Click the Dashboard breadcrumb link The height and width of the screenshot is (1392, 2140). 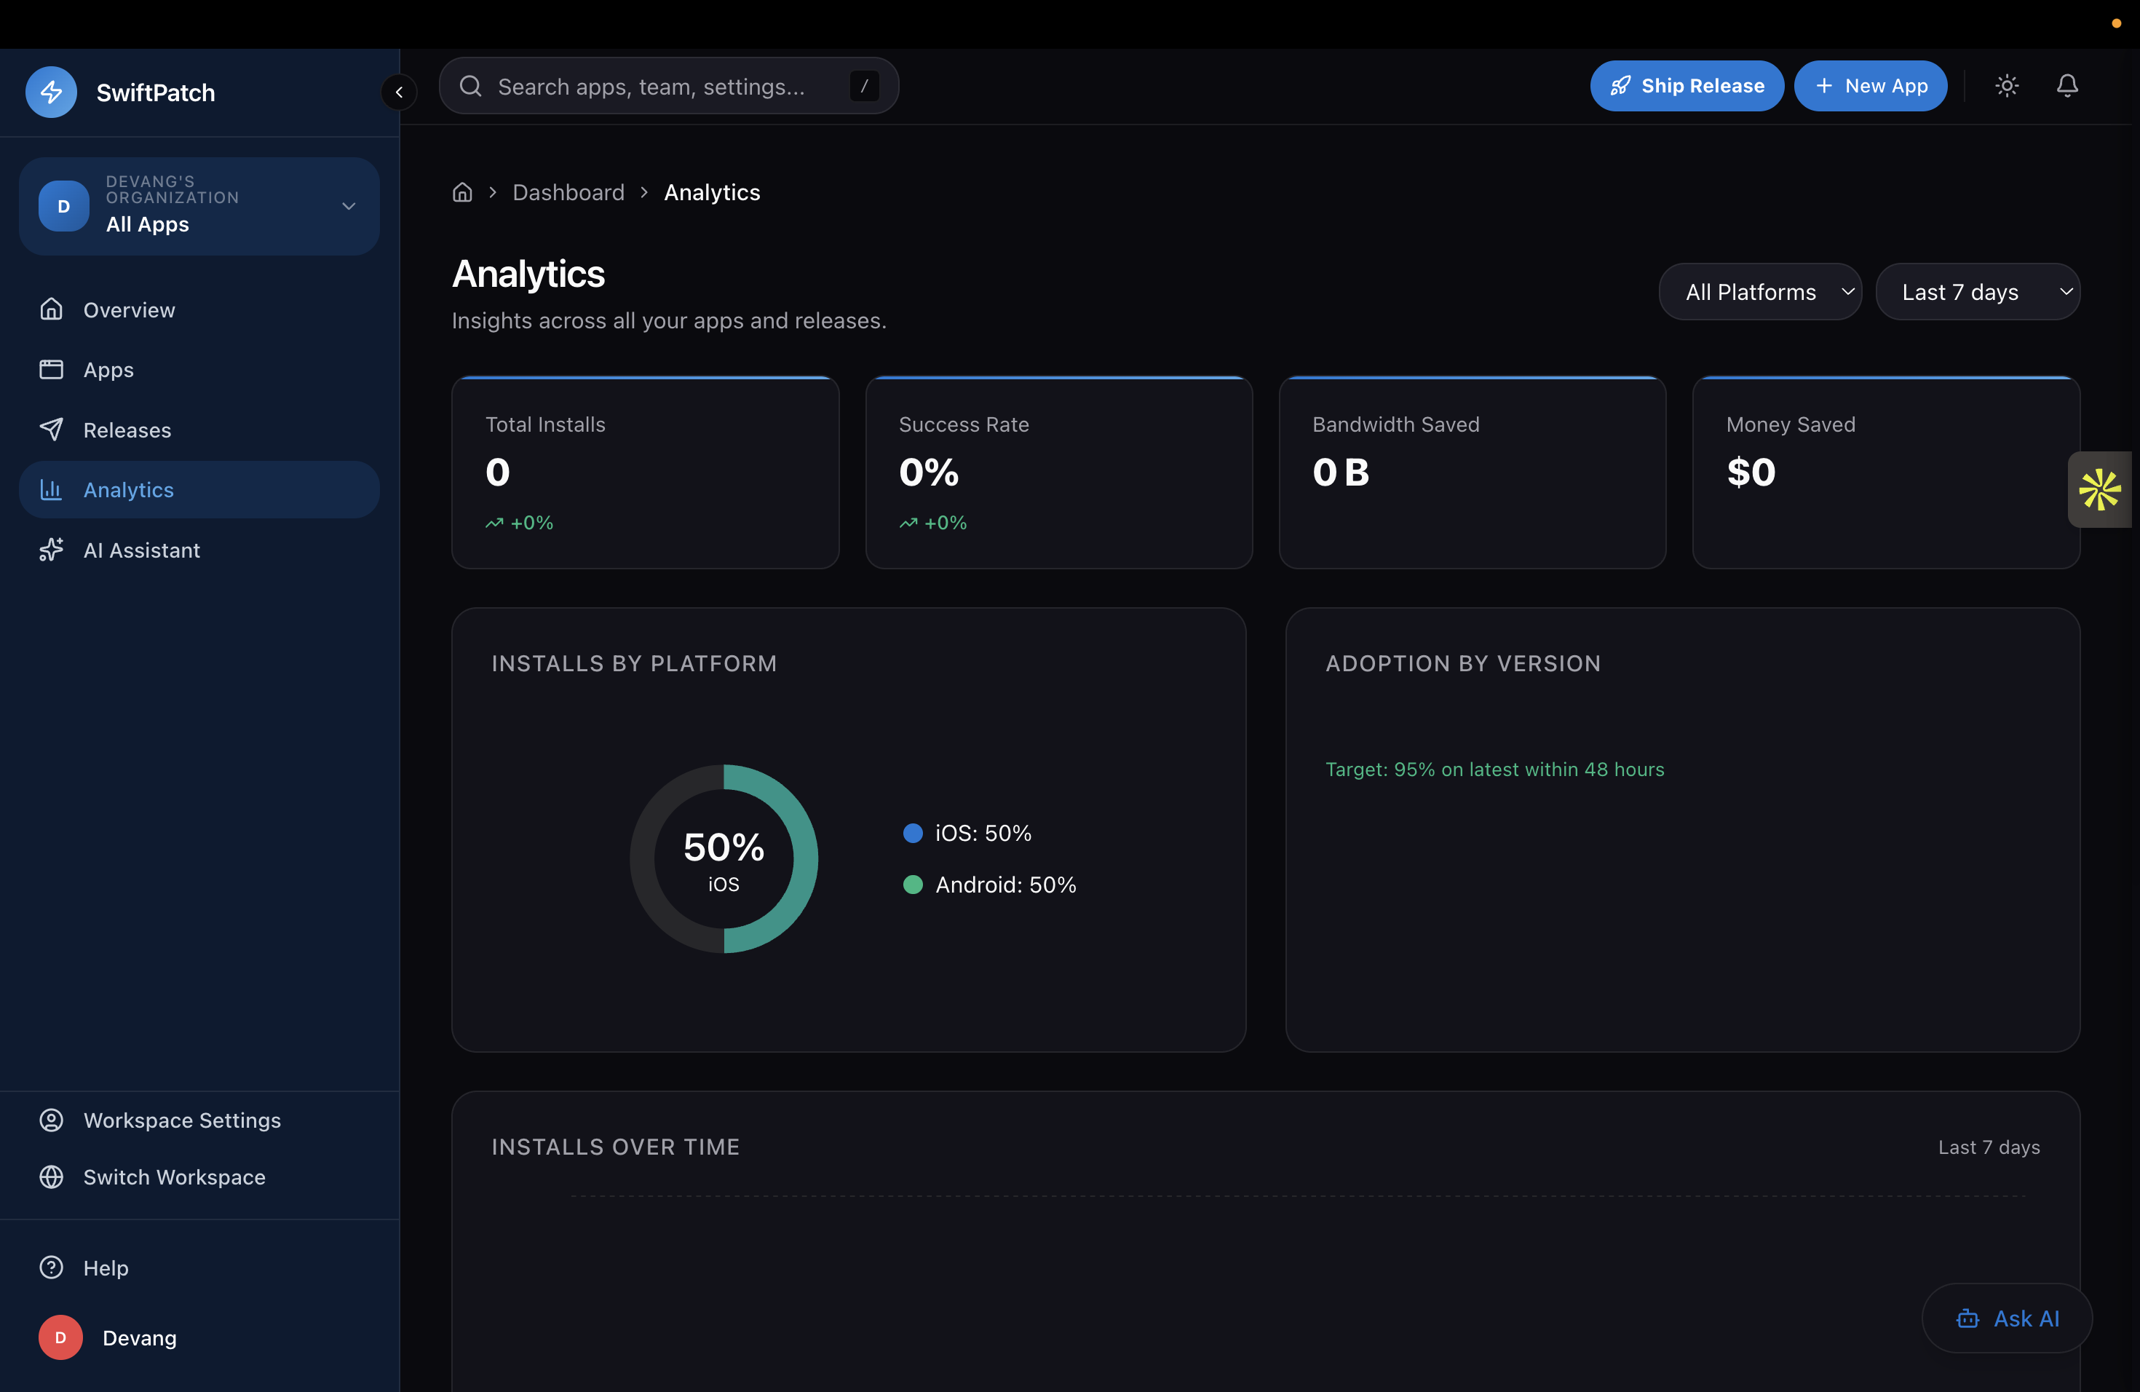[568, 192]
